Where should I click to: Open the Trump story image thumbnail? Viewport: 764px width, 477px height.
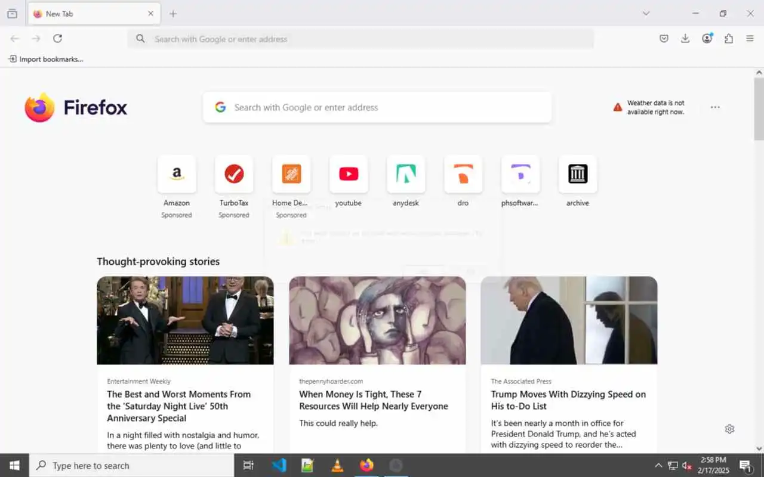pos(569,320)
